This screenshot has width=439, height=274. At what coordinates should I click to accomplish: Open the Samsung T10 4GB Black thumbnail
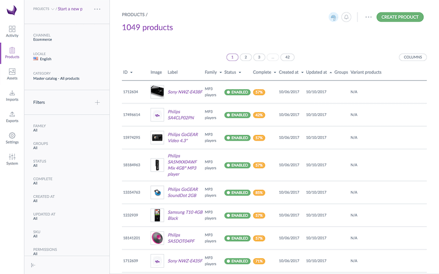tap(157, 215)
